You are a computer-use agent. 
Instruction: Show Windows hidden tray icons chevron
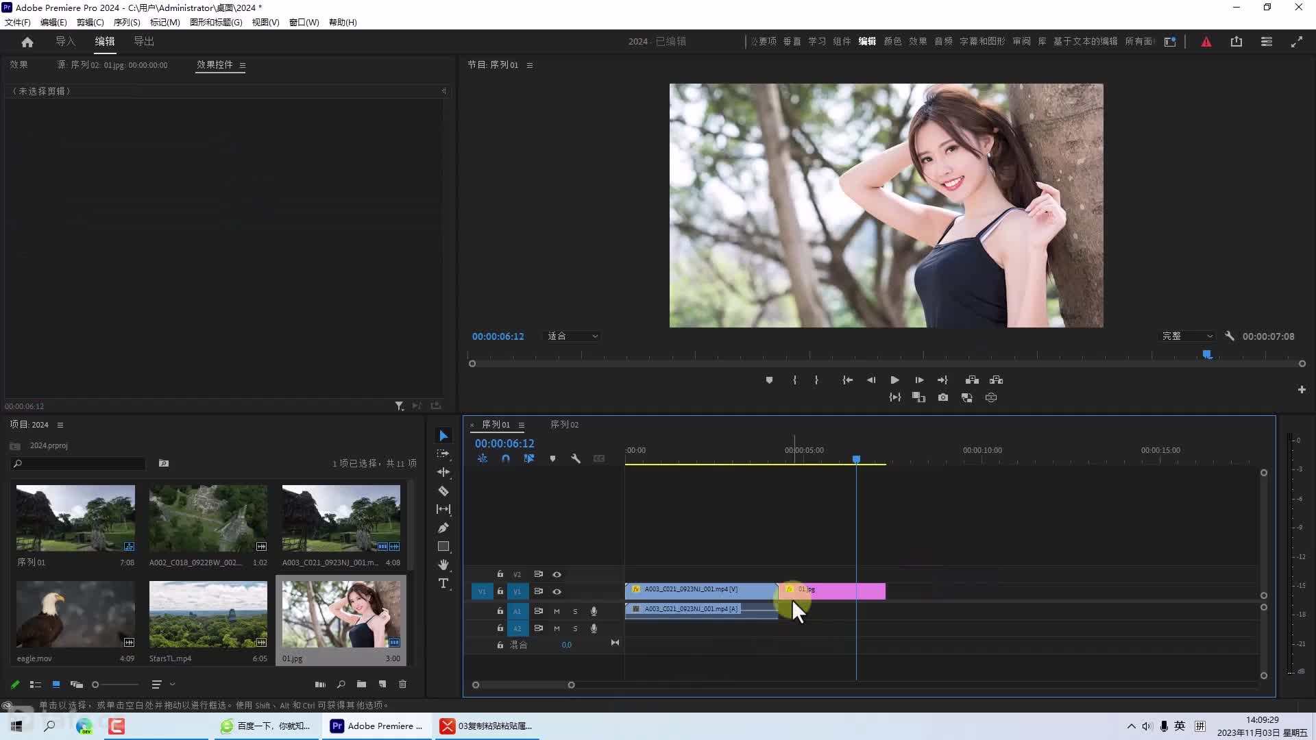coord(1132,726)
